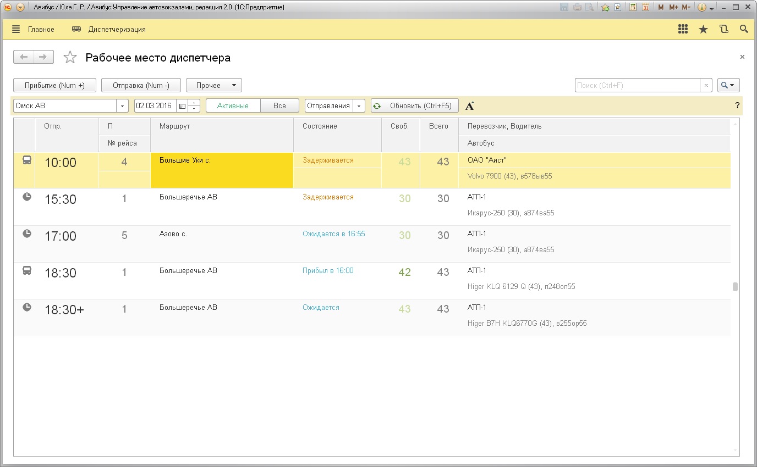Open the Прочее dropdown menu
The width and height of the screenshot is (757, 467).
click(214, 85)
